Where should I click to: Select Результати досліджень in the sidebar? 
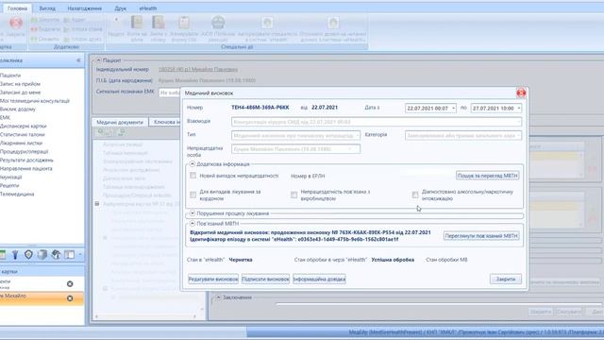(x=26, y=160)
